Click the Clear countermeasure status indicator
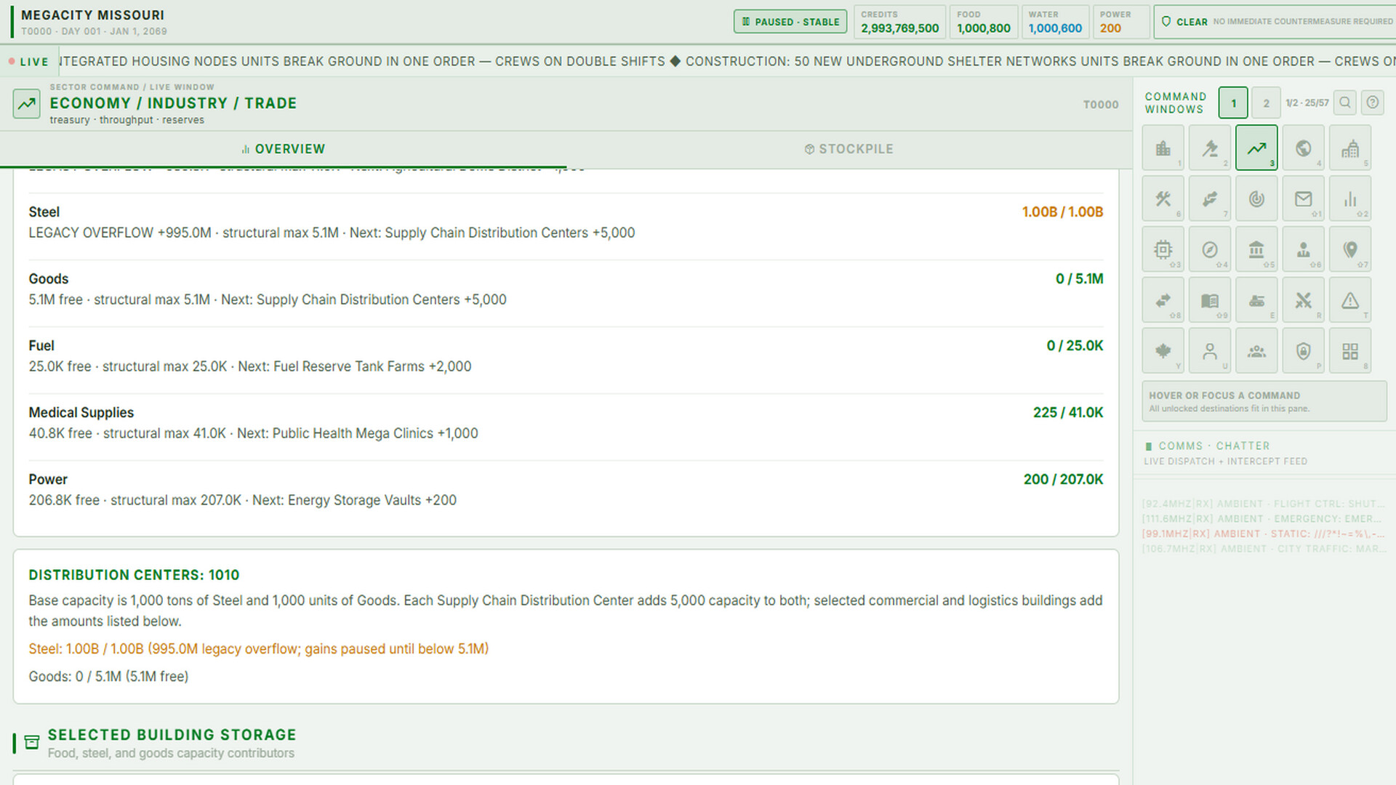The height and width of the screenshot is (785, 1396). point(1275,22)
